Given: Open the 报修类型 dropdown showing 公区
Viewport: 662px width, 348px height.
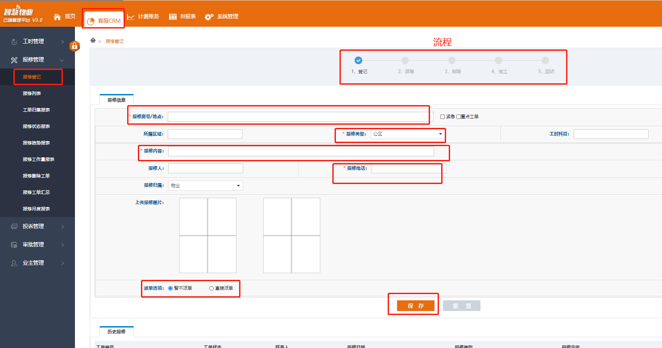Looking at the screenshot, I should (408, 134).
